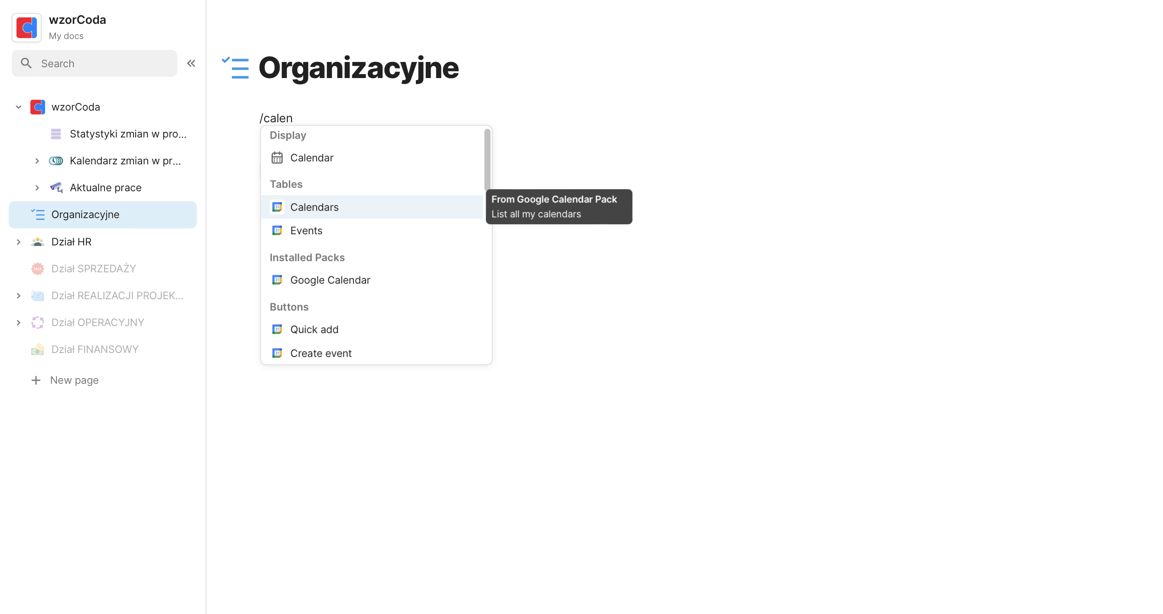
Task: Click the slash menu scrollbar
Action: (x=487, y=160)
